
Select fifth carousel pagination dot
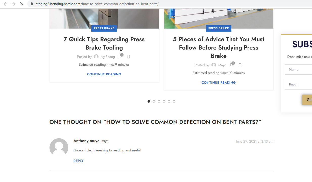[x=169, y=101]
